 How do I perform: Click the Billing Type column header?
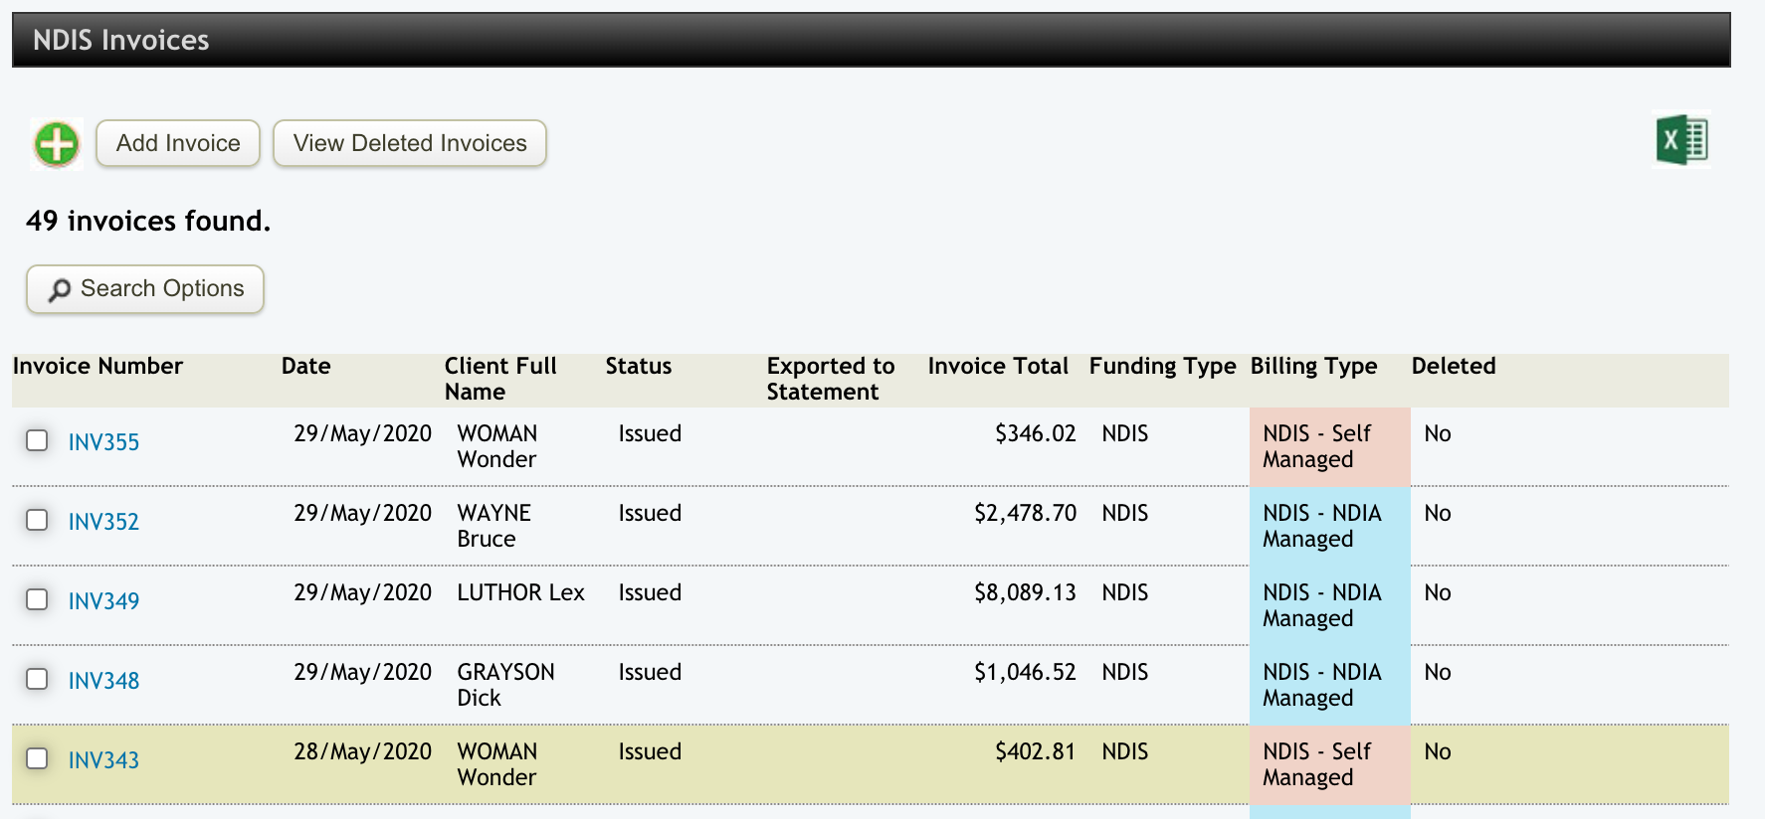1313,366
